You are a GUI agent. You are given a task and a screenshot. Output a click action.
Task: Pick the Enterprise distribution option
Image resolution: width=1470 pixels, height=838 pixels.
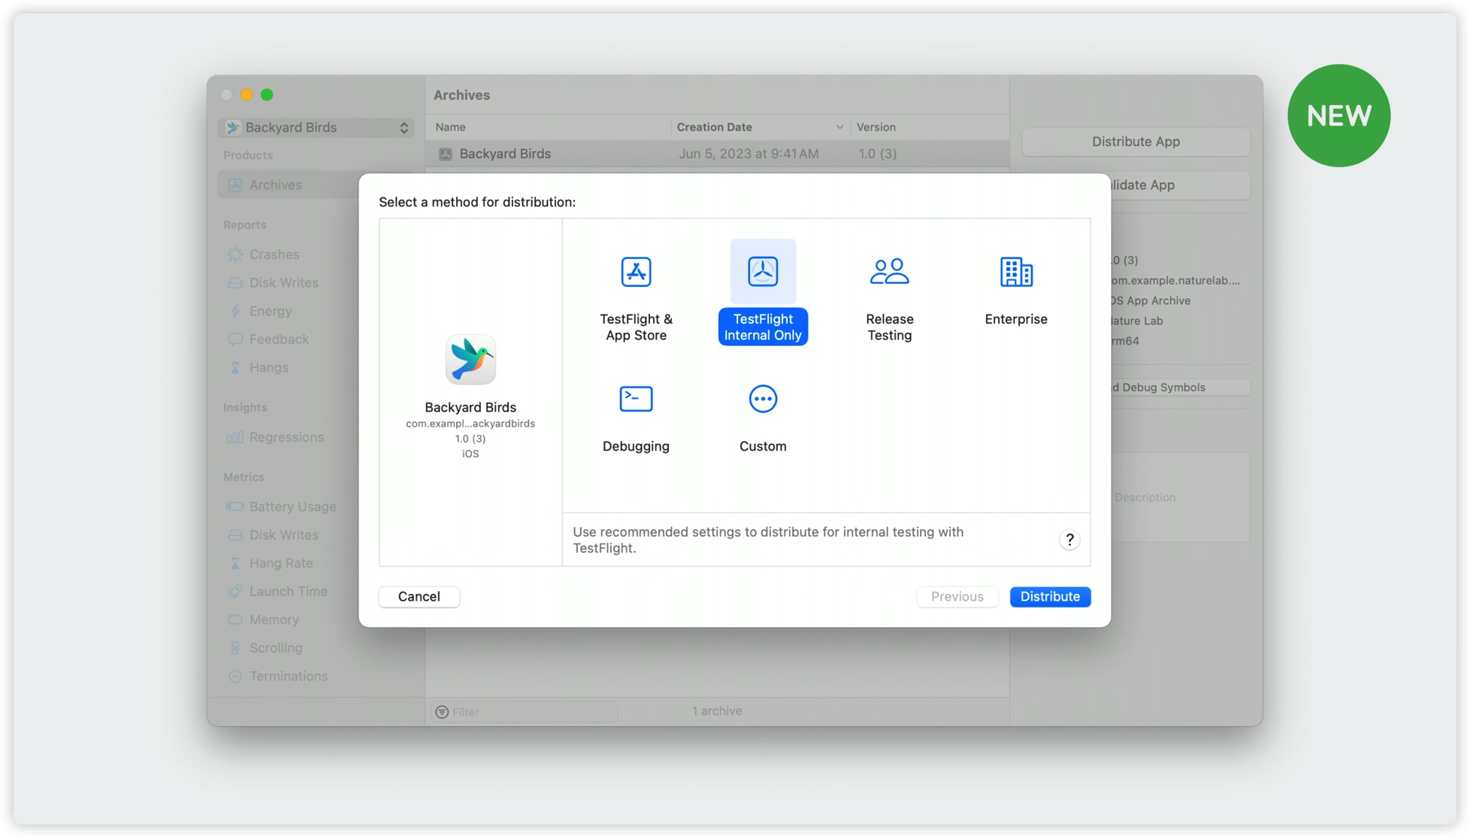pyautogui.click(x=1015, y=292)
